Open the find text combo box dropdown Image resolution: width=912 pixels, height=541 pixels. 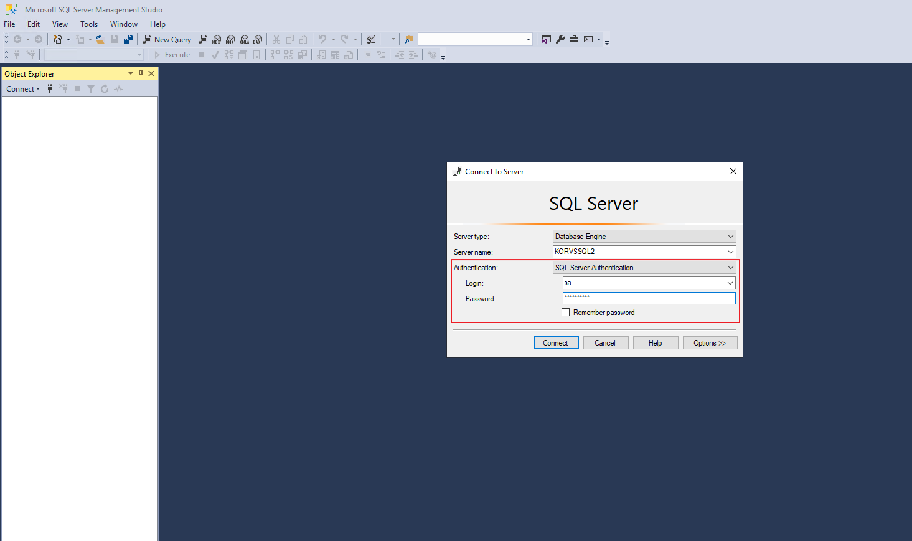point(529,39)
